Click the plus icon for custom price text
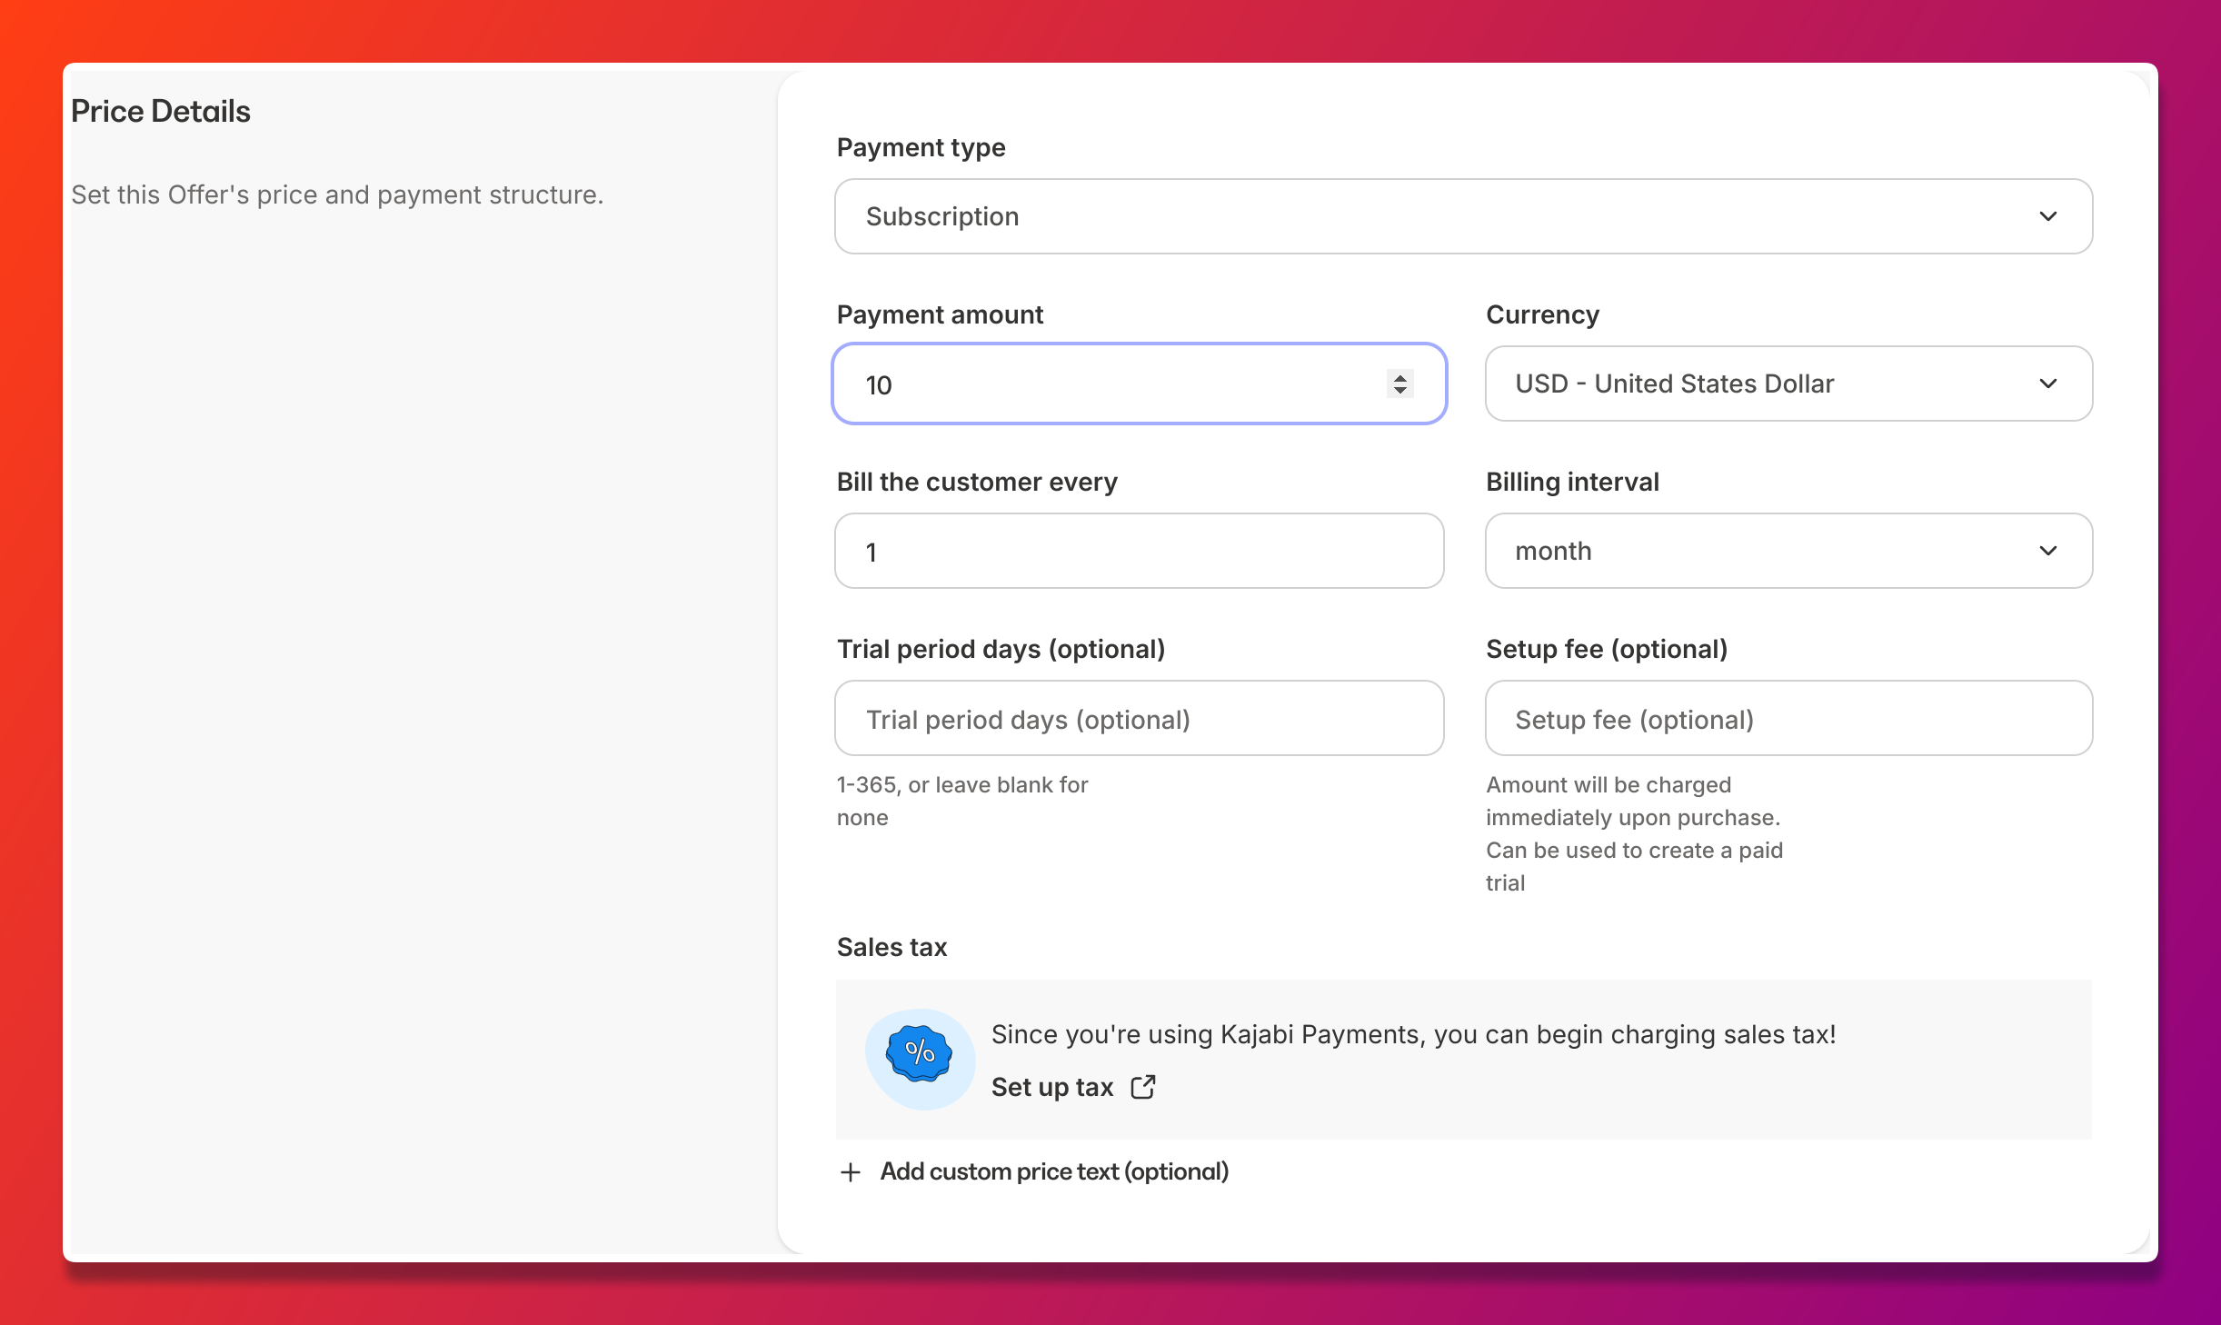This screenshot has height=1325, width=2221. (851, 1172)
